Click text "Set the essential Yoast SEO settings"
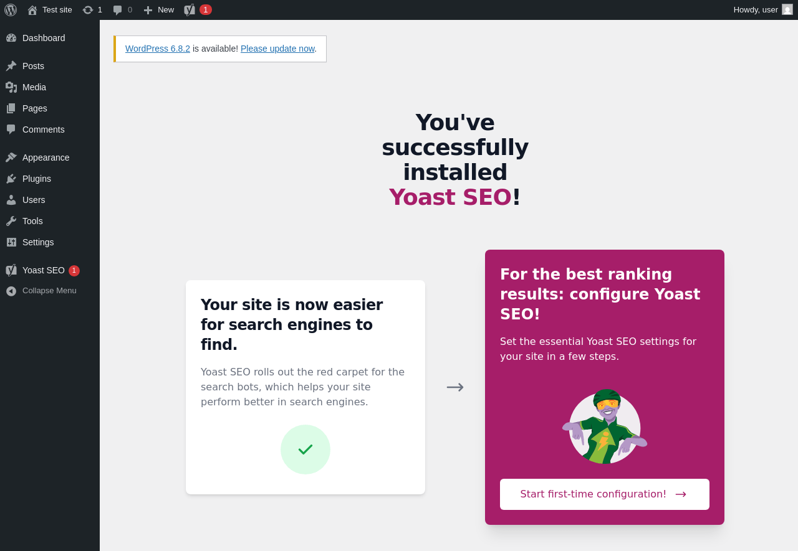798x551 pixels. point(598,349)
